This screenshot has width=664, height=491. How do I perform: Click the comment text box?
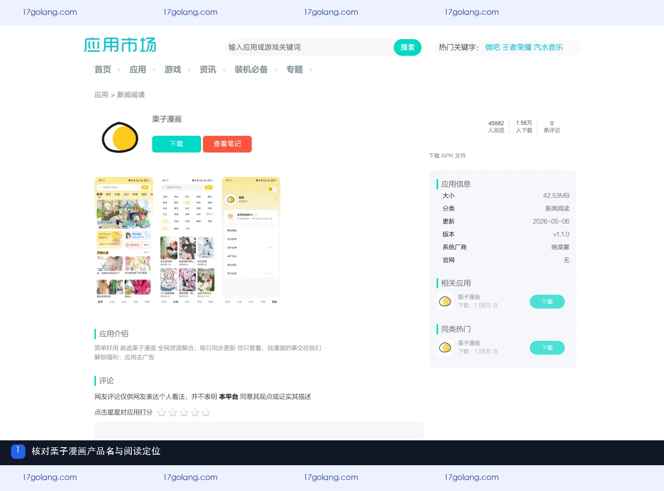(259, 431)
